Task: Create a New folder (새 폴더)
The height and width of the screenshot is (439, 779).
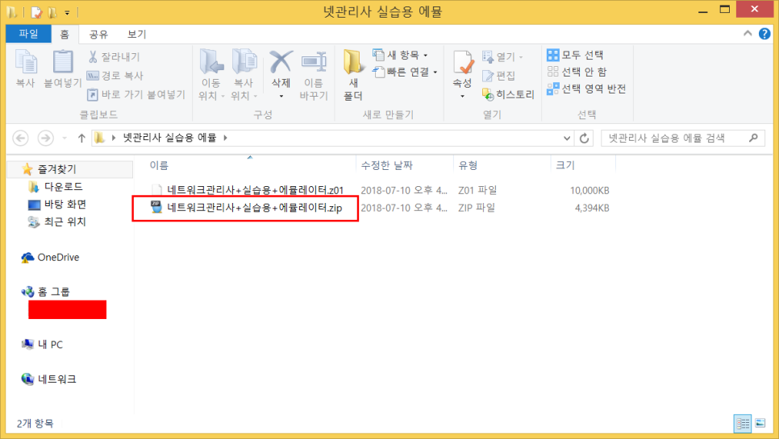Action: click(x=352, y=74)
